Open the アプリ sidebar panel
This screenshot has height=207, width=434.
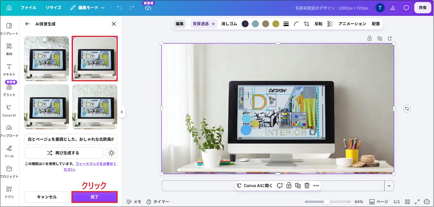pyautogui.click(x=9, y=192)
